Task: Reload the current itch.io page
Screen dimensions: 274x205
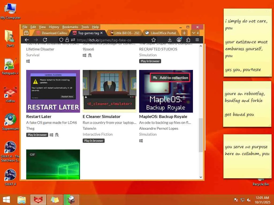Action: click(x=45, y=40)
